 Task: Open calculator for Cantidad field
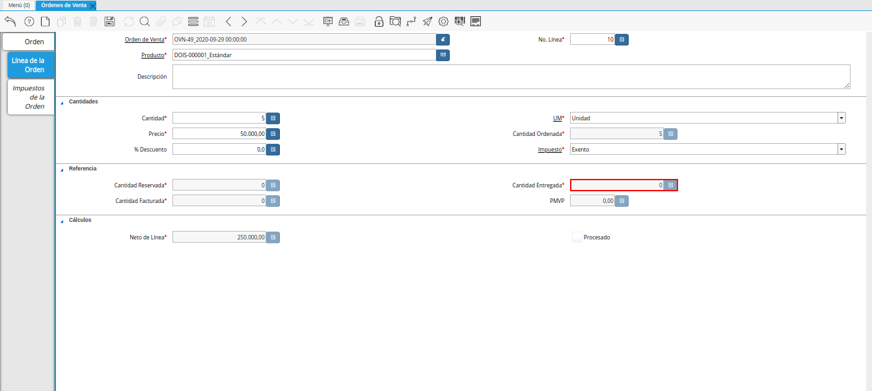pos(273,118)
